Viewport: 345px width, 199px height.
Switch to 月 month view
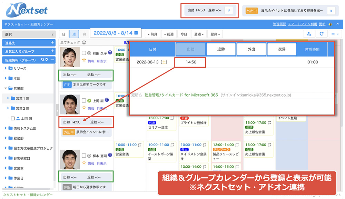pyautogui.click(x=84, y=34)
